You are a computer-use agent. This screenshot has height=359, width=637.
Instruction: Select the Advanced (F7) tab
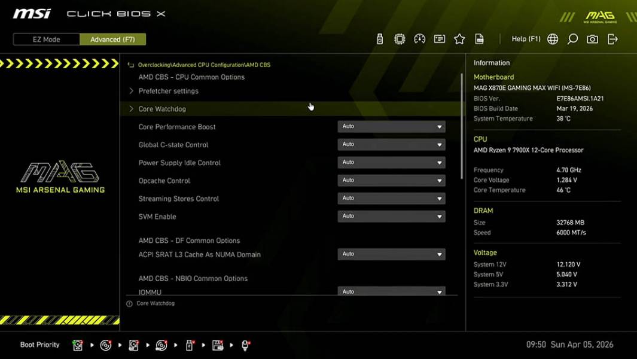(x=113, y=39)
